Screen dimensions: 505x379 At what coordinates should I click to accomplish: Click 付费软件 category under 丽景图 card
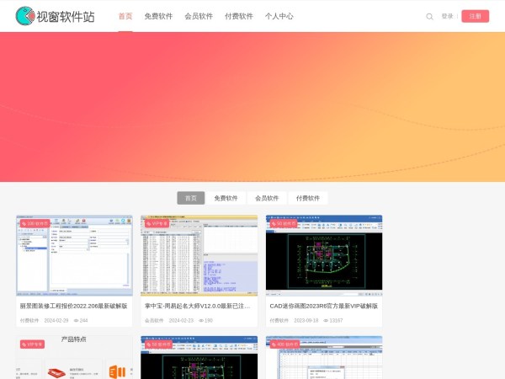(x=29, y=320)
